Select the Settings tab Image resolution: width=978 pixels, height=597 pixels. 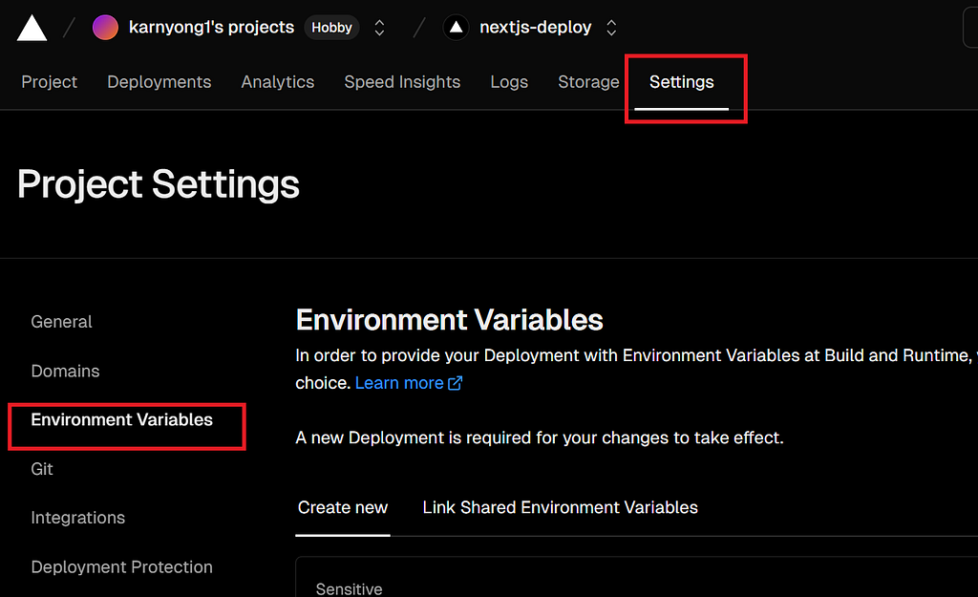point(681,82)
